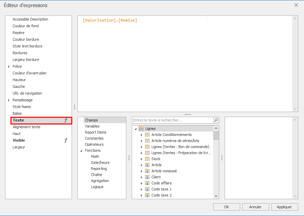Screen dimensions: 304x216
Task: Click the icon beside Article composé
Action: point(147,171)
